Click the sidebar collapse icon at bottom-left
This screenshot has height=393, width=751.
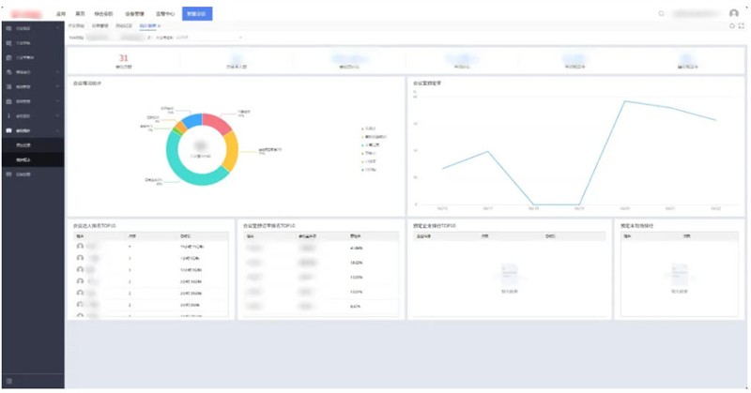pyautogui.click(x=9, y=381)
